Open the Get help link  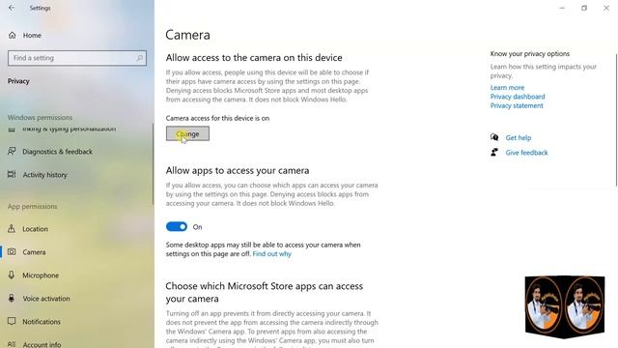point(519,137)
